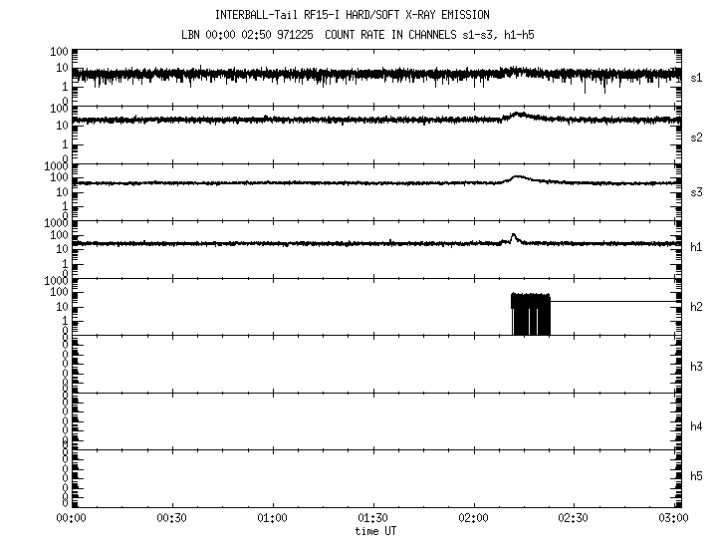Click the h3 channel label

pyautogui.click(x=696, y=367)
